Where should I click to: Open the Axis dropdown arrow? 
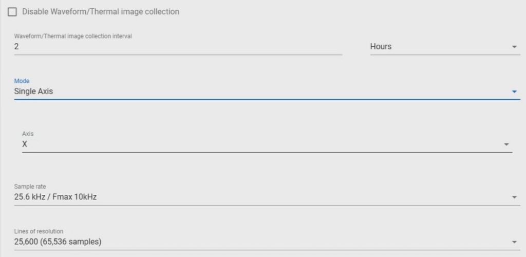tap(506, 144)
